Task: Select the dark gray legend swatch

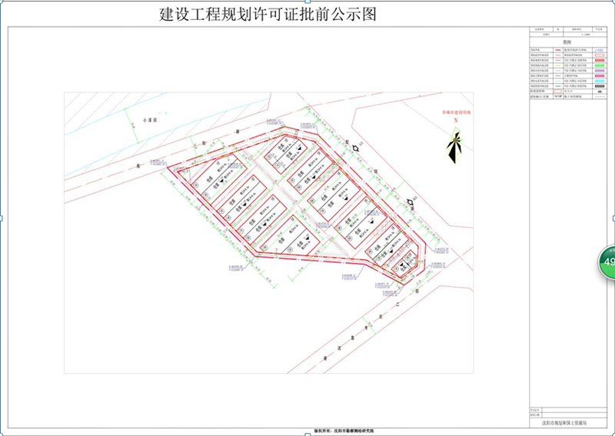Action: [x=600, y=86]
